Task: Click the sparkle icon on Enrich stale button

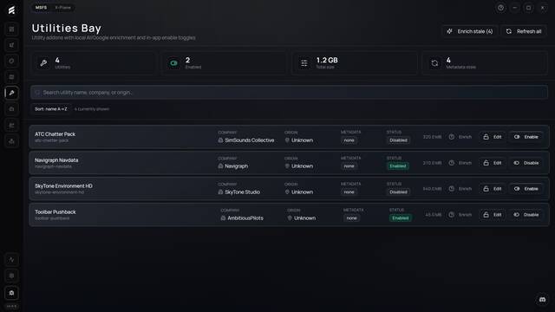Action: pos(449,31)
